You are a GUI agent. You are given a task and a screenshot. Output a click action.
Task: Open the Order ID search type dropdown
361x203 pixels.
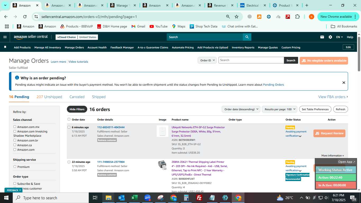(207, 60)
